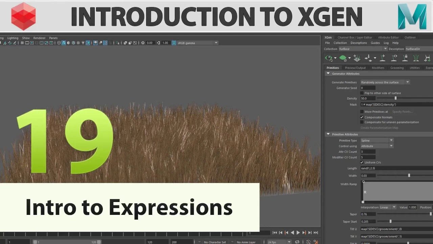Click the textured display checker icon
The height and width of the screenshot is (244, 433).
coord(78,43)
